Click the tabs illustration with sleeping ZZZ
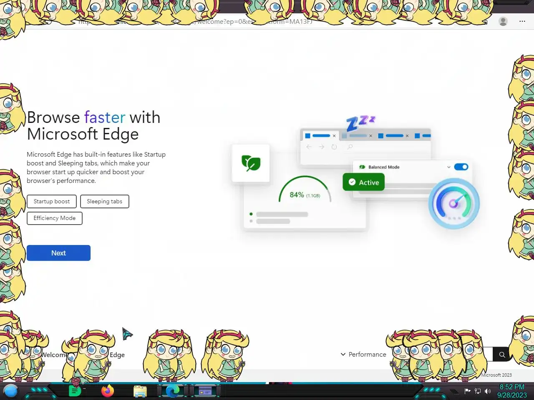The height and width of the screenshot is (400, 534). point(365,142)
